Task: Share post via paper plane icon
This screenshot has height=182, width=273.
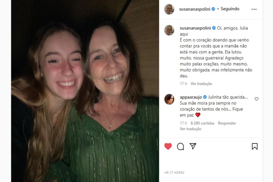Action: coord(193,146)
